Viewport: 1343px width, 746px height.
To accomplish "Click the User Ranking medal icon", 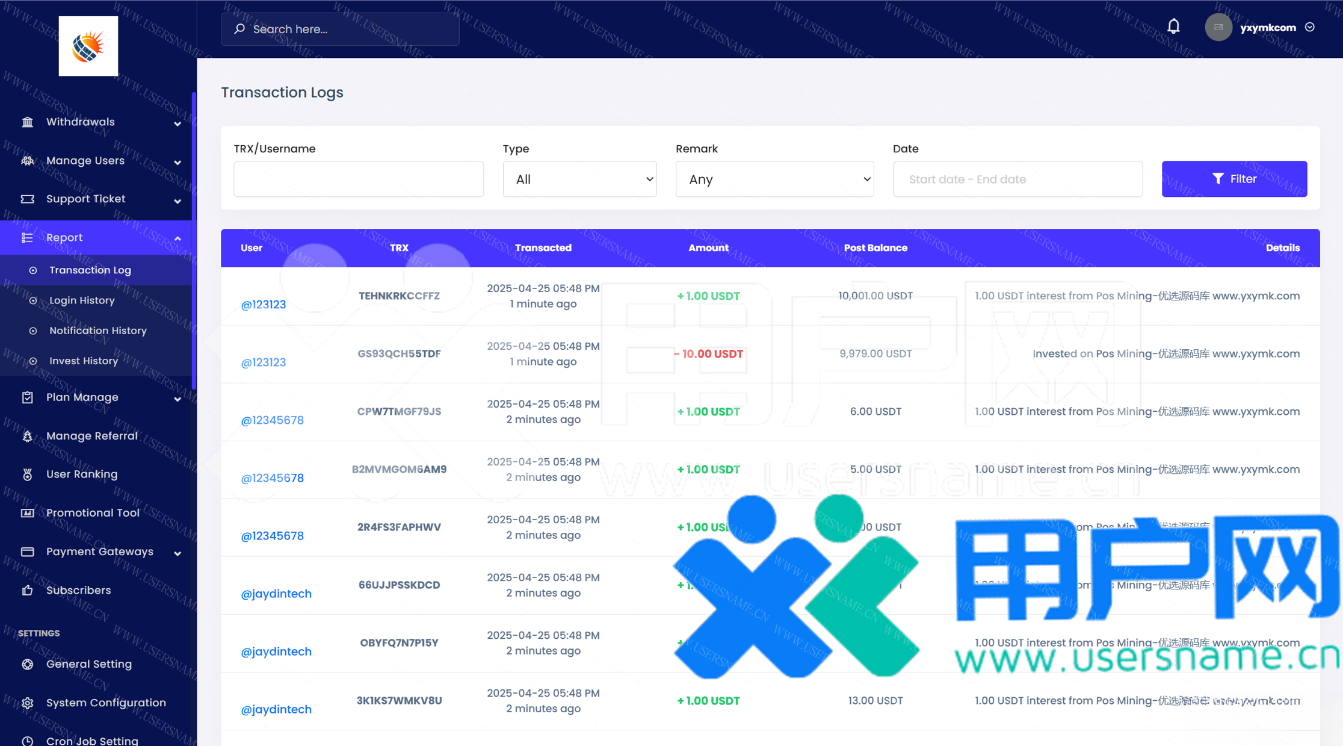I will pyautogui.click(x=27, y=474).
